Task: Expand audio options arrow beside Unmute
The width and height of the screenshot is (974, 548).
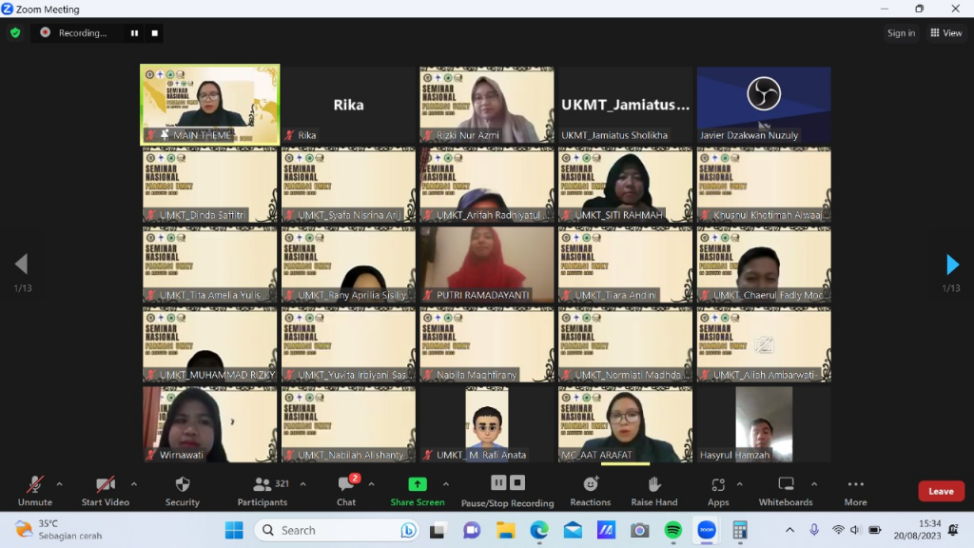Action: (59, 483)
